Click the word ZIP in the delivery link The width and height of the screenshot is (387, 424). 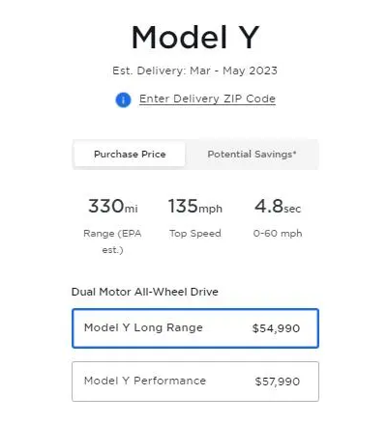pyautogui.click(x=233, y=99)
